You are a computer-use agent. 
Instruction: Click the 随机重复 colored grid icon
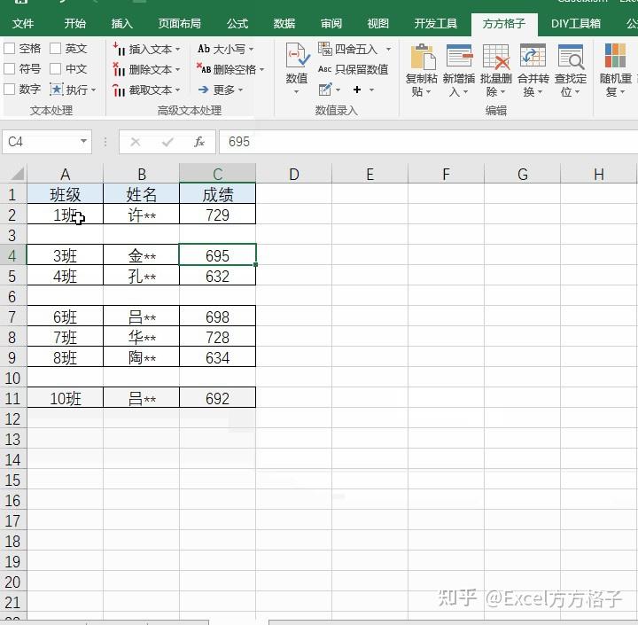615,56
